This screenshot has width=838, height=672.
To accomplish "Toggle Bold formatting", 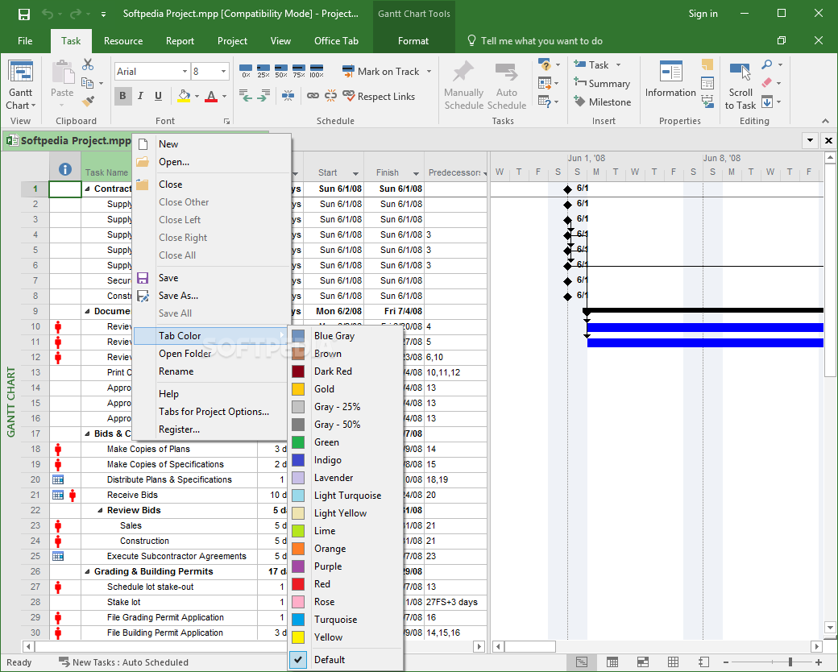I will point(123,96).
